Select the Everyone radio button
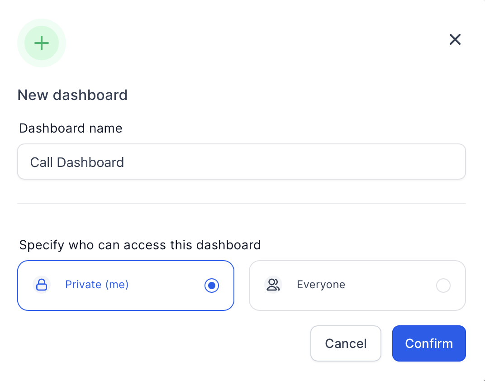485x381 pixels. pyautogui.click(x=443, y=285)
